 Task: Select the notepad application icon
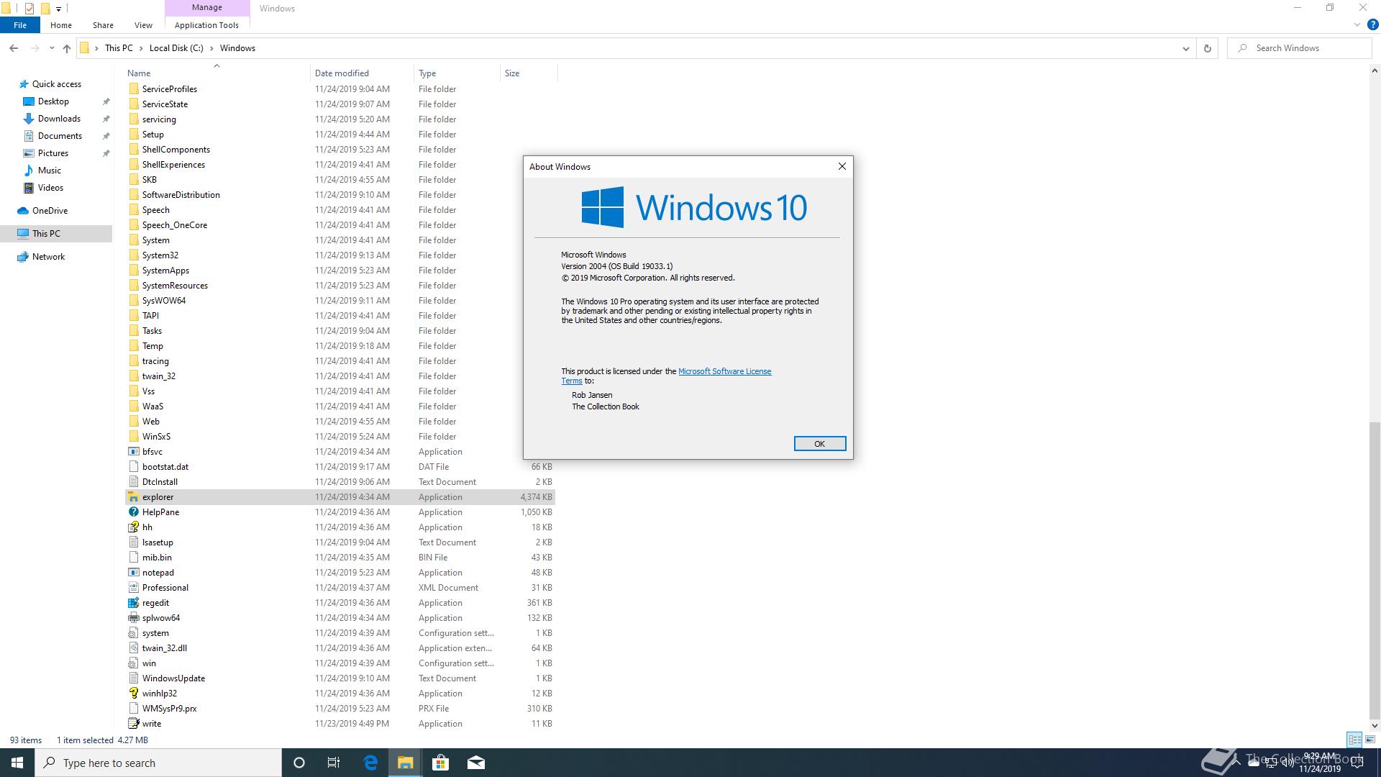(x=133, y=573)
